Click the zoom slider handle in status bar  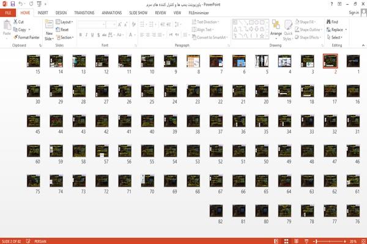(317, 241)
